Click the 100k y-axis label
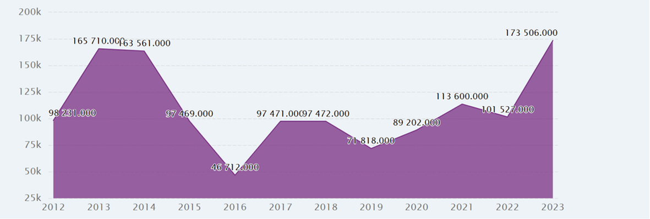 pyautogui.click(x=30, y=118)
